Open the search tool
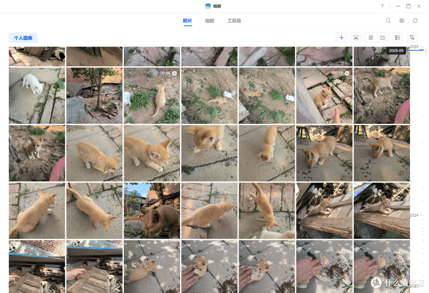Viewport: 429px width, 293px height. click(x=388, y=21)
